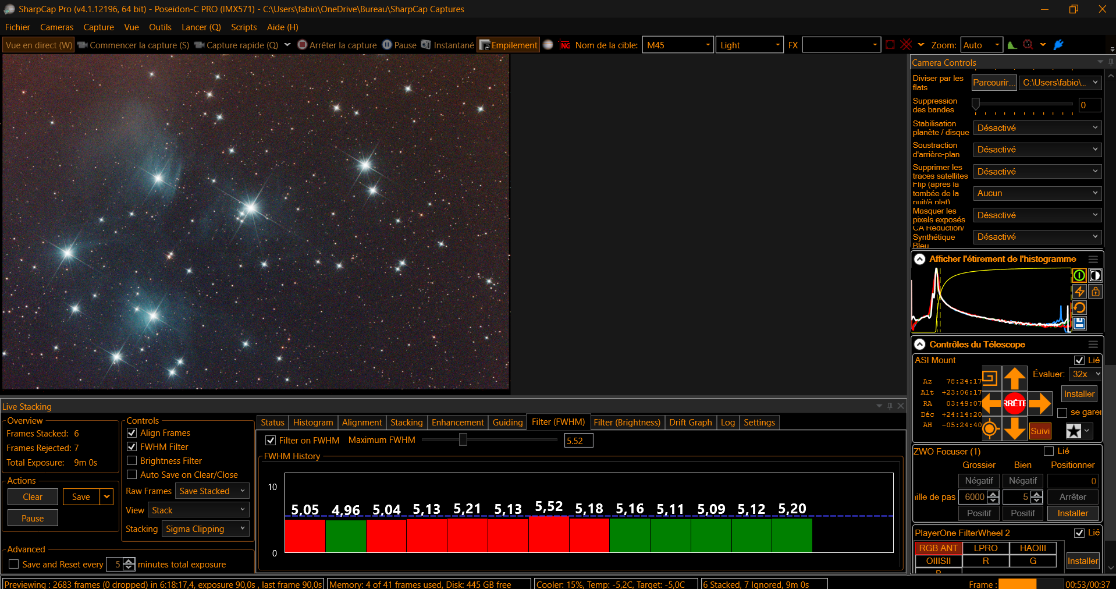This screenshot has height=589, width=1116.
Task: Toggle the red reticule crosshair overlay icon
Action: coord(906,45)
